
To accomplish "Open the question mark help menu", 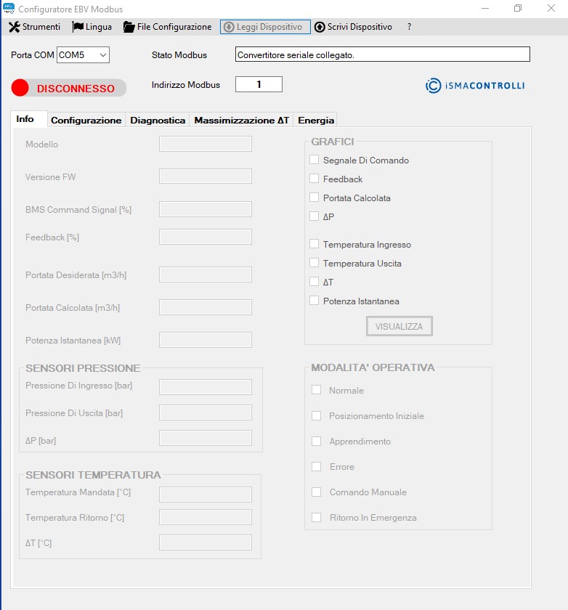I will (x=409, y=27).
